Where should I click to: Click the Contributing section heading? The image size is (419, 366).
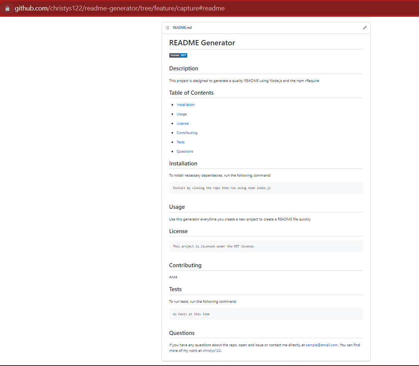(x=185, y=265)
